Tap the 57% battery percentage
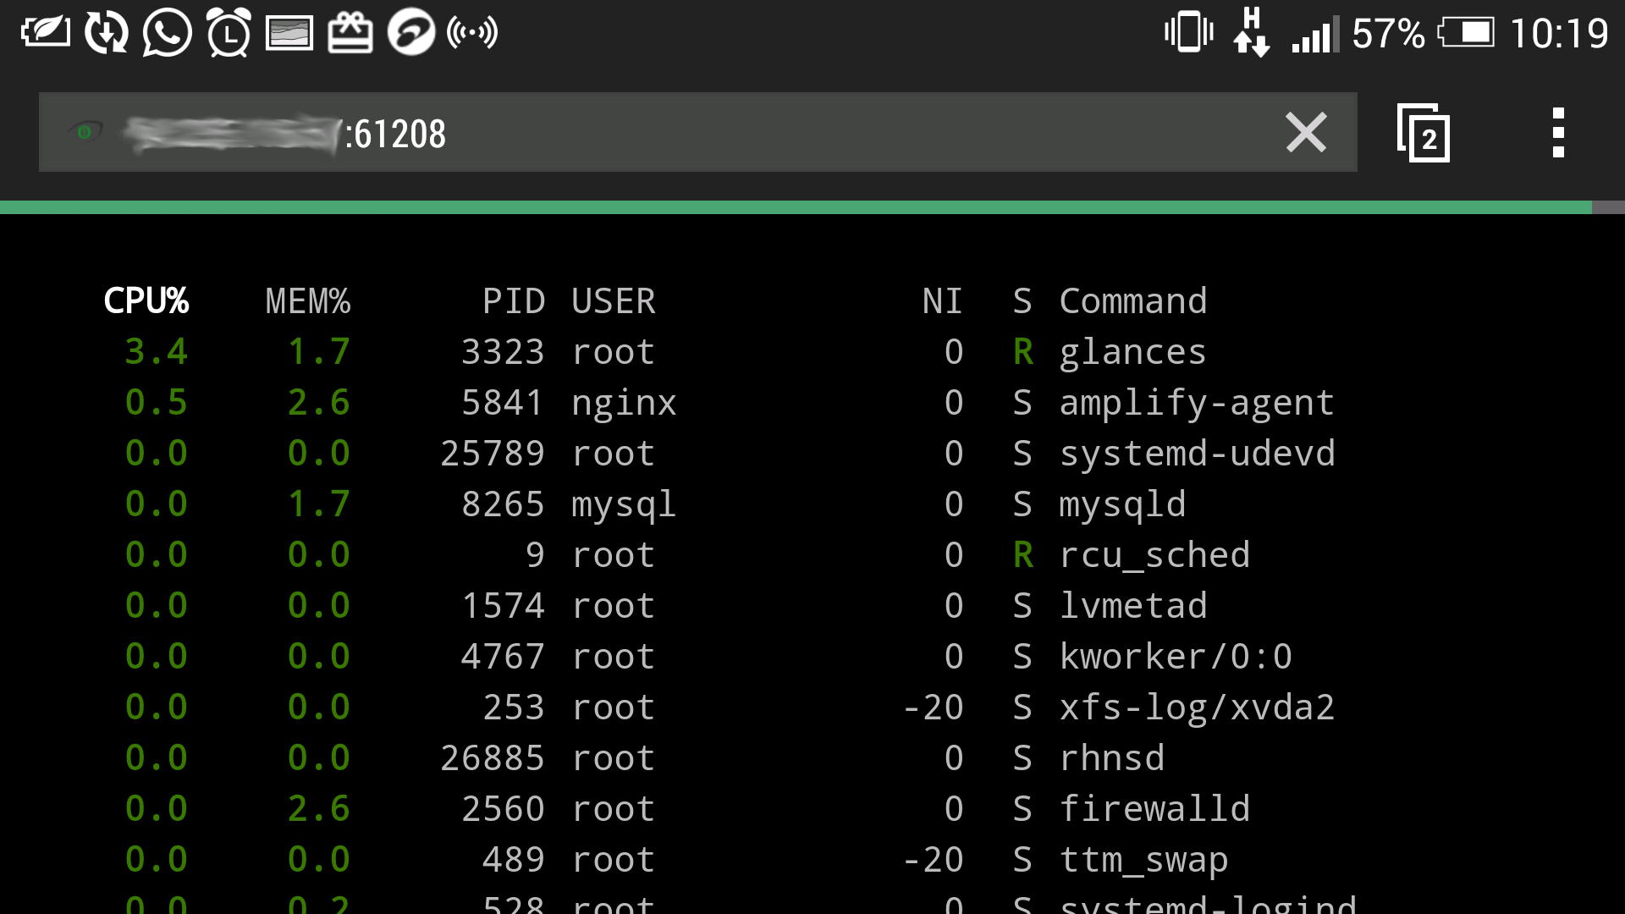The width and height of the screenshot is (1625, 914). click(x=1389, y=34)
